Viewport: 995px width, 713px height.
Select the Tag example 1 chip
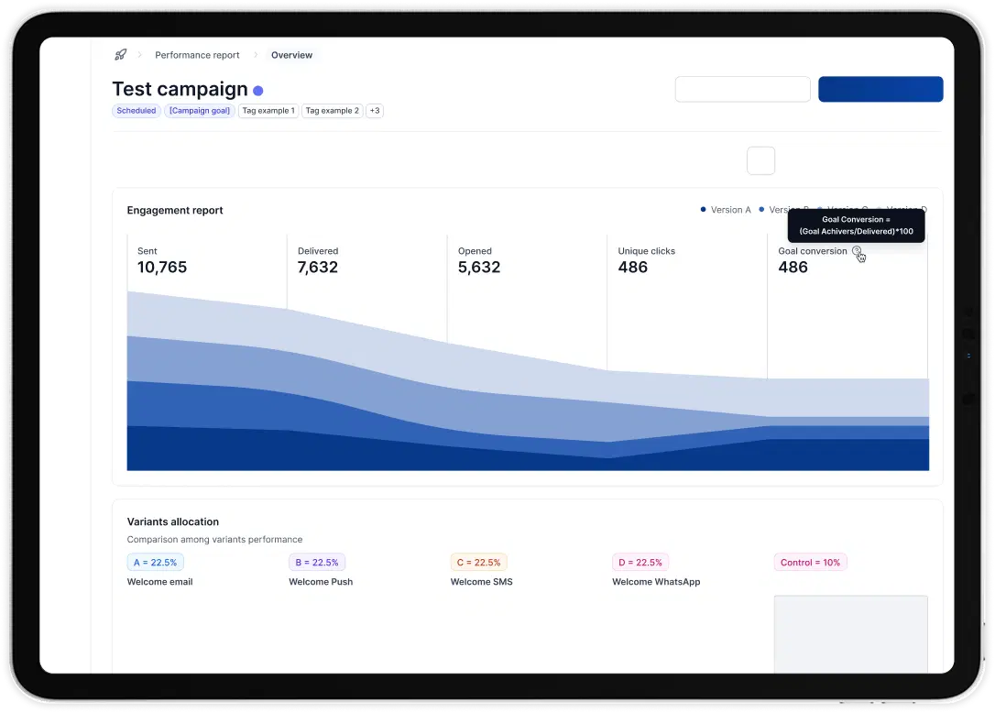[268, 111]
